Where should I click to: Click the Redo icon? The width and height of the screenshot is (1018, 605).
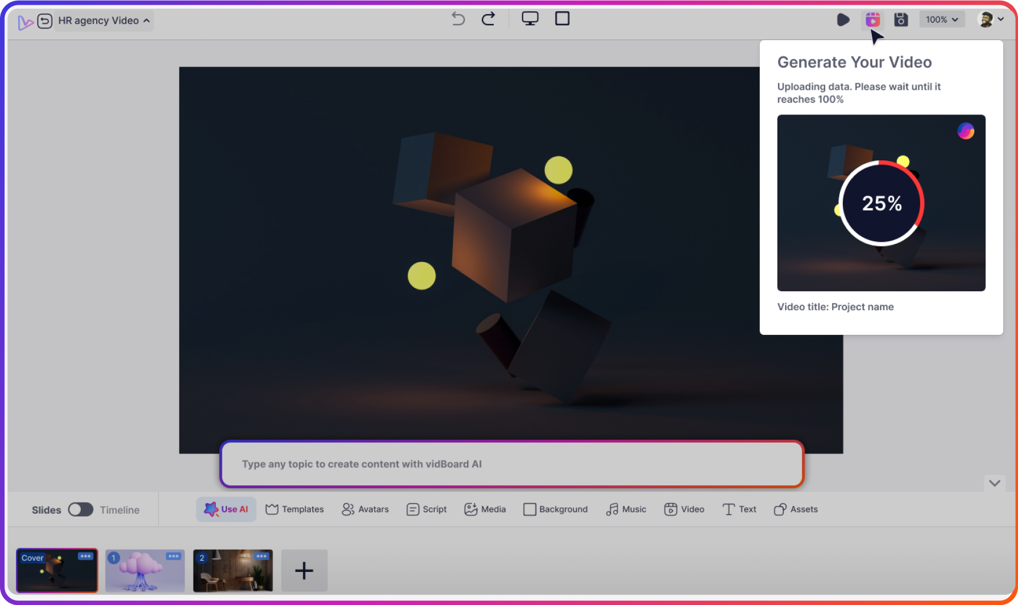tap(488, 18)
